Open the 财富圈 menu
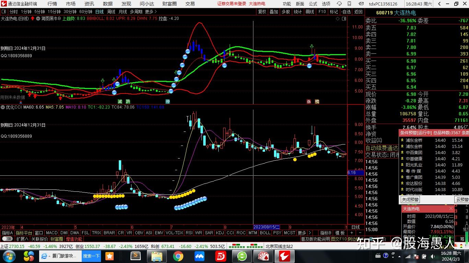 pos(170,4)
